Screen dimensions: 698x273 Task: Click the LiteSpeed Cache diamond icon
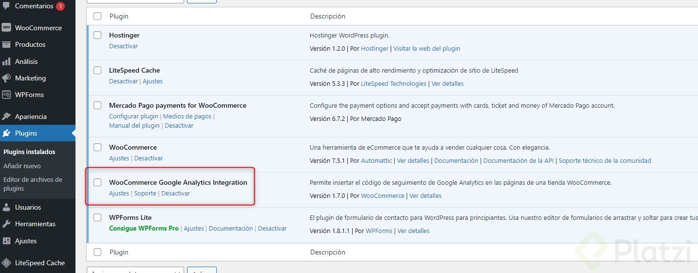point(6,263)
